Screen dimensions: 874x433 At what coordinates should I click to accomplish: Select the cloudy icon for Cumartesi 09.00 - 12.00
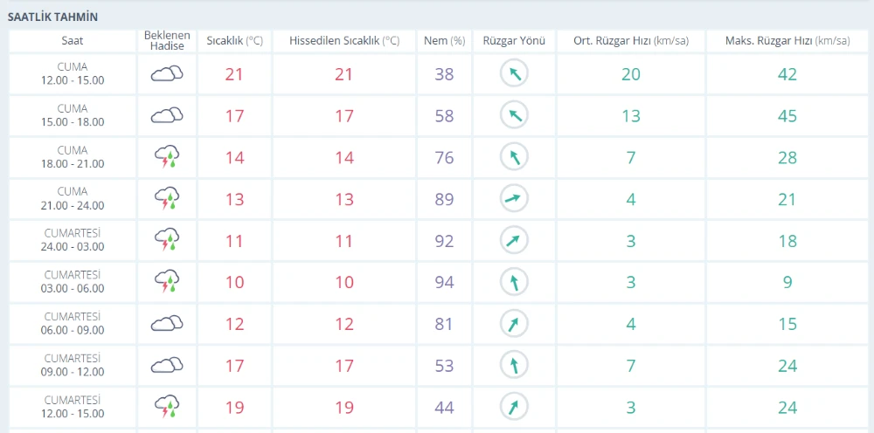tap(166, 365)
